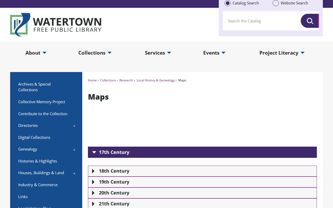Screen dimensions: 333x208
Task: Open the Collections dropdown menu
Action: [95, 53]
